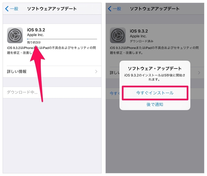The width and height of the screenshot is (207, 176).
Task: Click the chevron behind the dialog on right screen
Action: point(199,73)
